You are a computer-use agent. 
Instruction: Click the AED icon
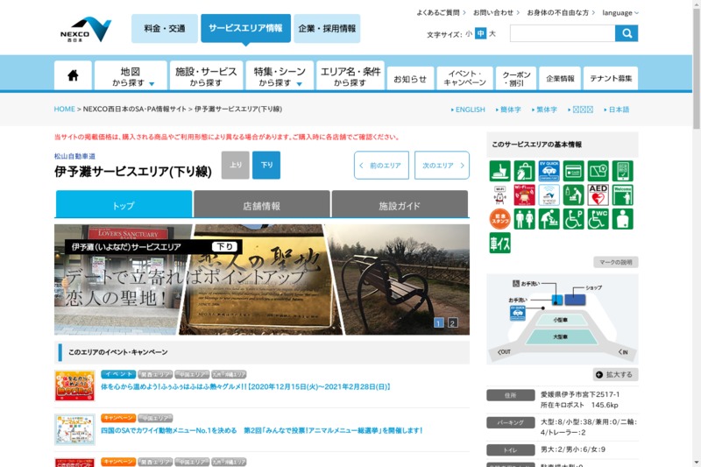click(x=598, y=195)
